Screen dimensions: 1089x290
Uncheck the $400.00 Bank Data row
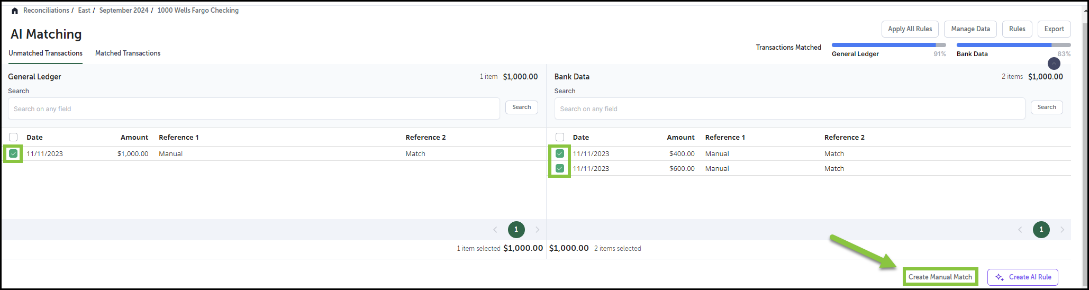pyautogui.click(x=560, y=154)
